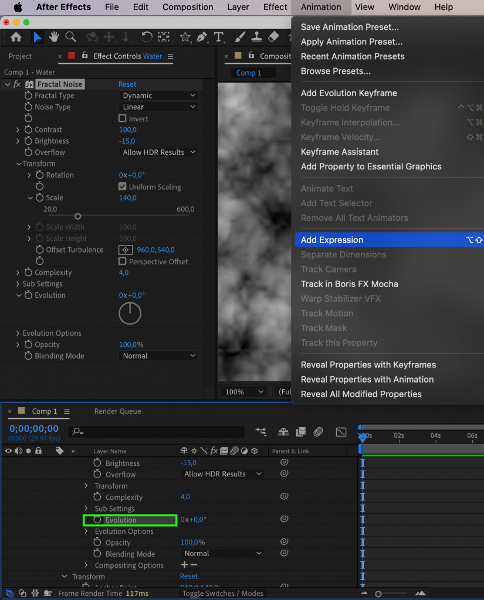Click the Toggle Switches / Modes button
The image size is (484, 600).
click(x=222, y=593)
